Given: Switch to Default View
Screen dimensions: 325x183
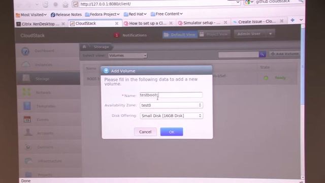Looking at the screenshot, I should tap(180, 35).
